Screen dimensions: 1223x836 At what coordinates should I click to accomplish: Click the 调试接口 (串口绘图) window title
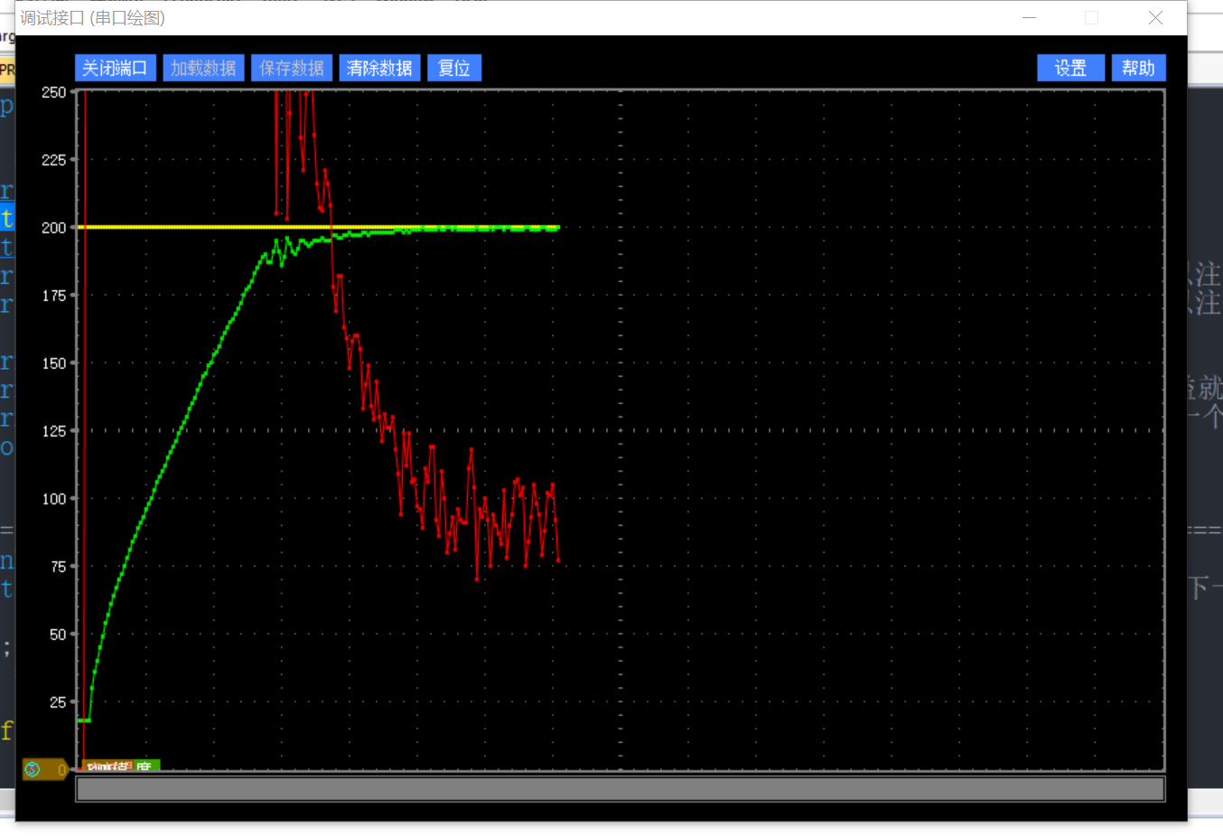93,18
